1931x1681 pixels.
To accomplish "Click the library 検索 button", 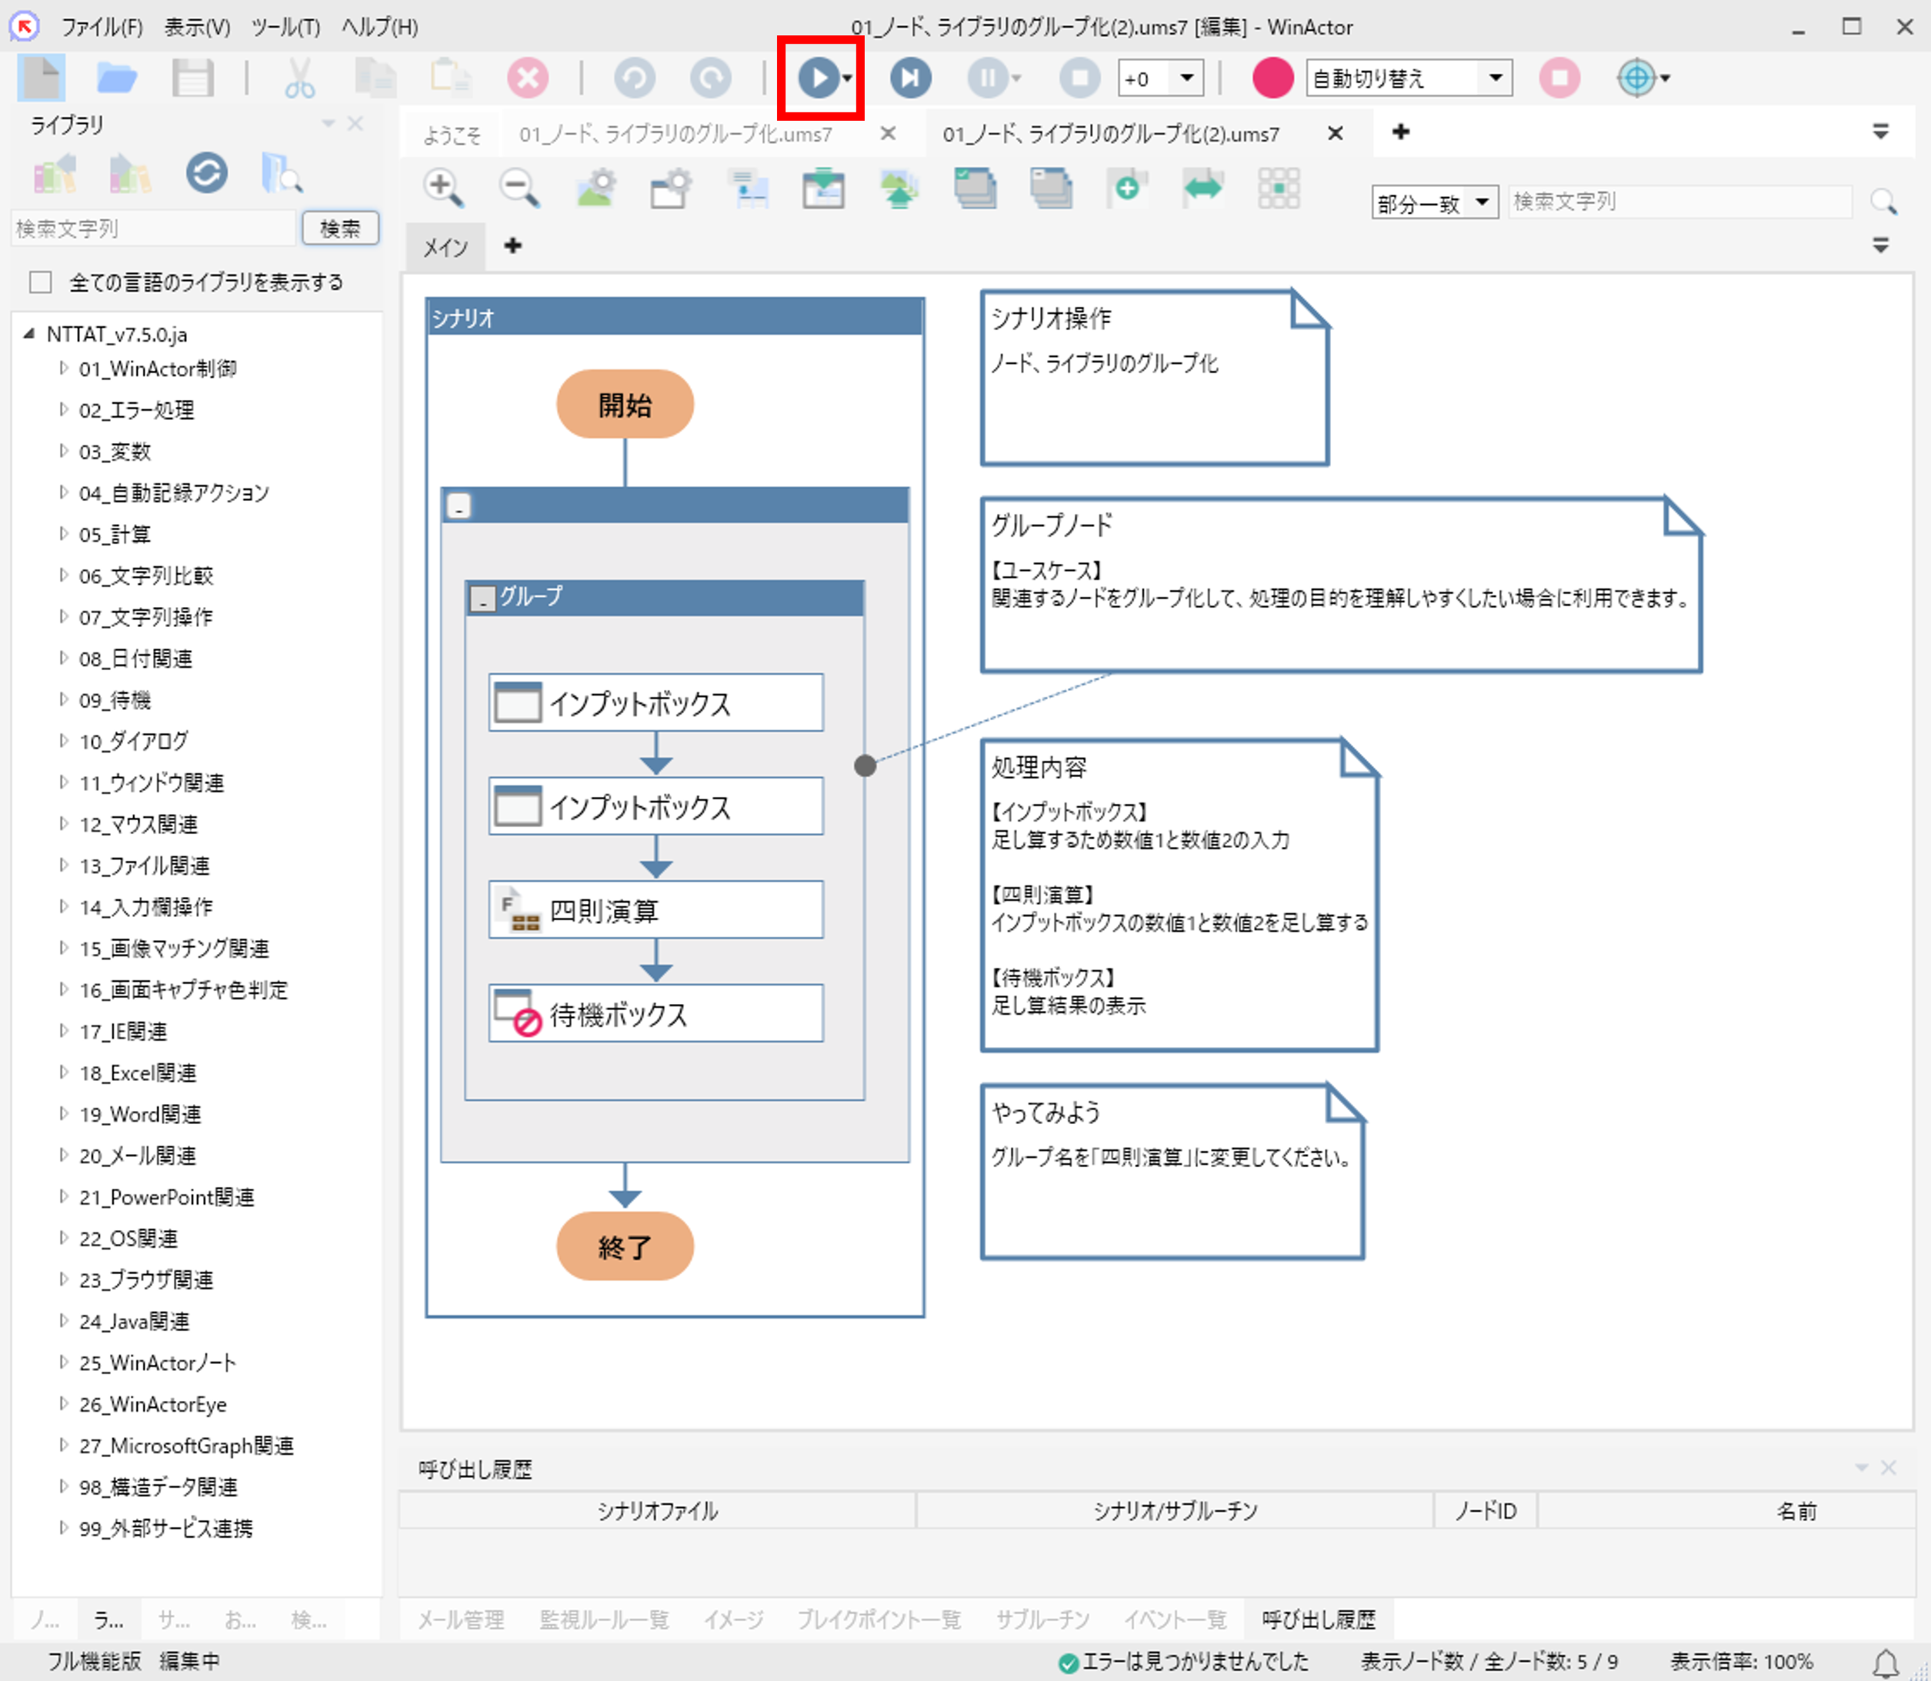I will (341, 228).
